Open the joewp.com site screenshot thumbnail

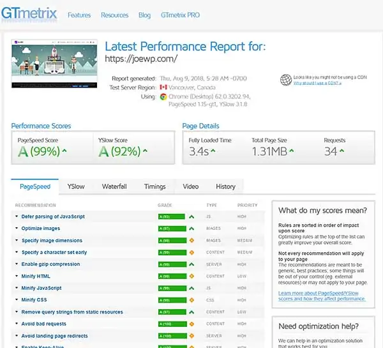click(54, 64)
